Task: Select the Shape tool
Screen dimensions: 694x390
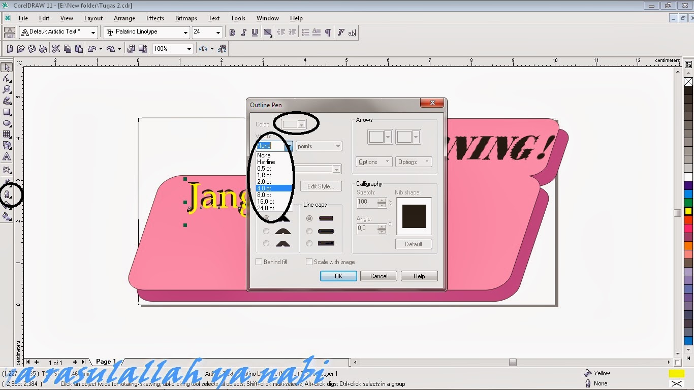Action: [x=7, y=79]
